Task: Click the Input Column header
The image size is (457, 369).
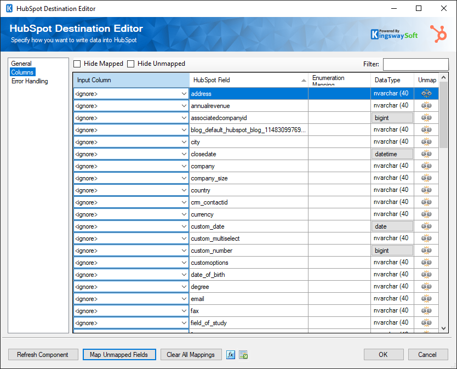Action: tap(131, 80)
